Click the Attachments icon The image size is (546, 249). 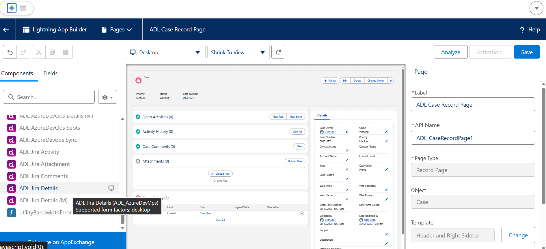pos(138,161)
